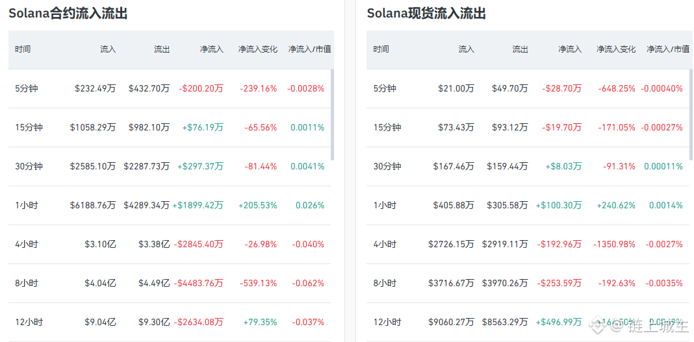Click +$1899.42万 net inflow value
694x342 pixels.
pos(198,205)
